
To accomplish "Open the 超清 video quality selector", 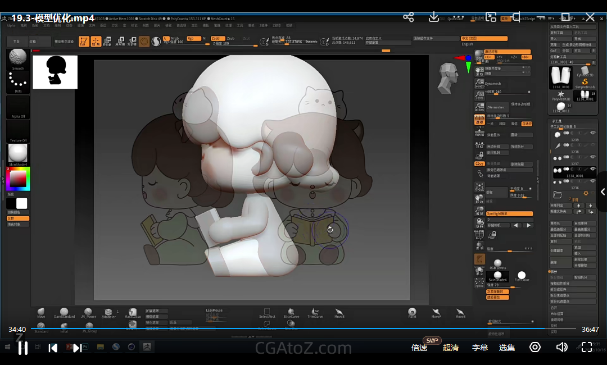I will click(451, 348).
